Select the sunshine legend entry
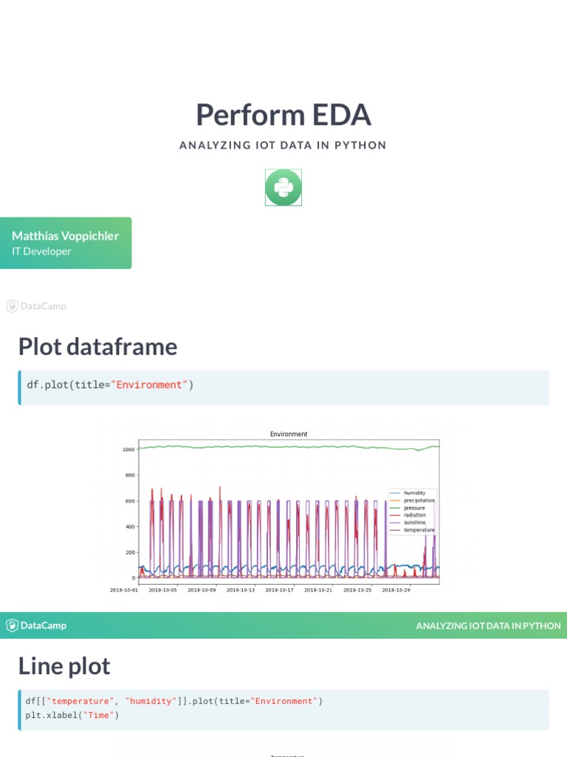 click(415, 523)
